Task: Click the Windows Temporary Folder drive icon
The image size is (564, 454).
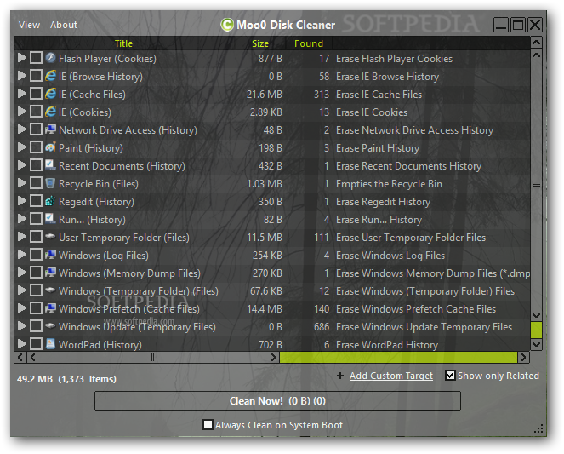Action: [50, 290]
